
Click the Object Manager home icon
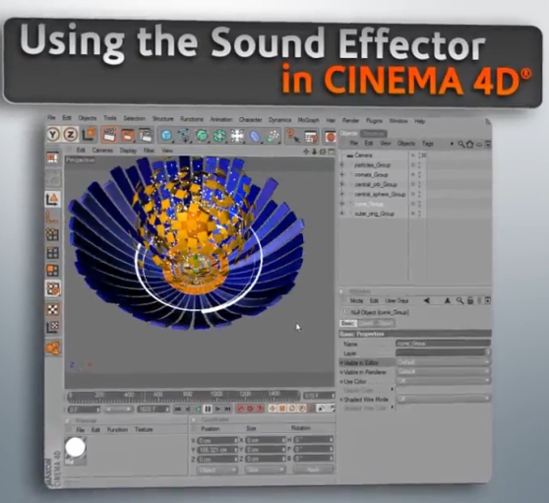tap(470, 144)
